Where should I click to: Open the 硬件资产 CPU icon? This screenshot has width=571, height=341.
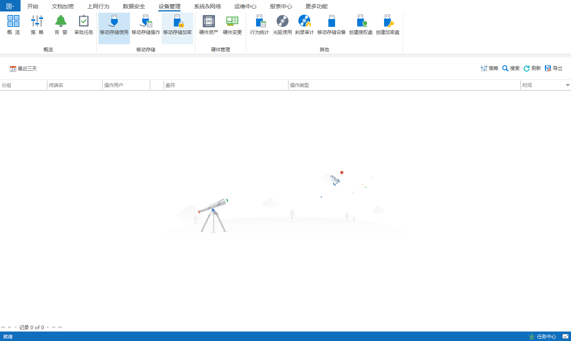(209, 25)
